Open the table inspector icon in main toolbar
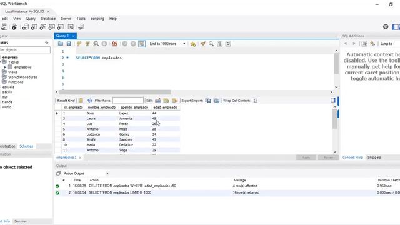 click(x=14, y=27)
